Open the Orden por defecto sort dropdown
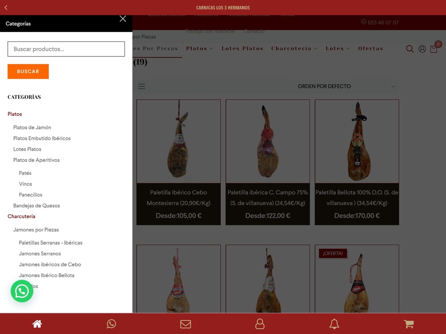446x334 pixels. [x=347, y=86]
